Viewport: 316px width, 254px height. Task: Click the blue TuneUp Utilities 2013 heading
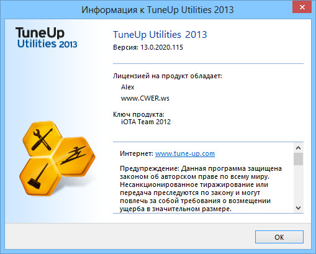click(x=160, y=35)
